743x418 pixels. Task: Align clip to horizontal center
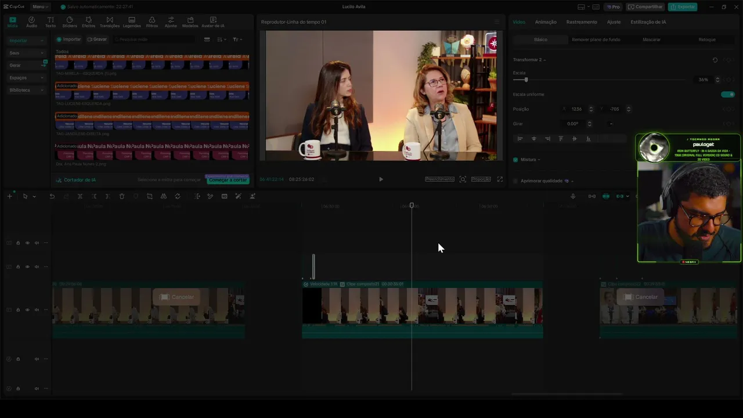(534, 139)
